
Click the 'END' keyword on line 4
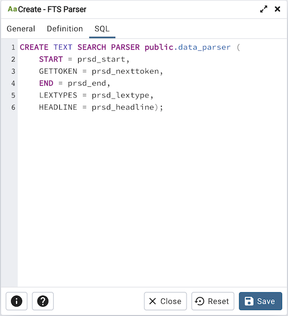[x=46, y=83]
